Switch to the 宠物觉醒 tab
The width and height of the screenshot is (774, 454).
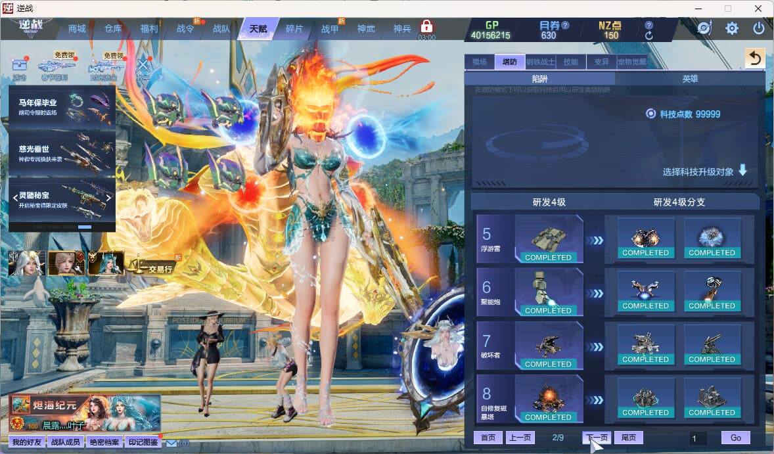click(x=631, y=62)
